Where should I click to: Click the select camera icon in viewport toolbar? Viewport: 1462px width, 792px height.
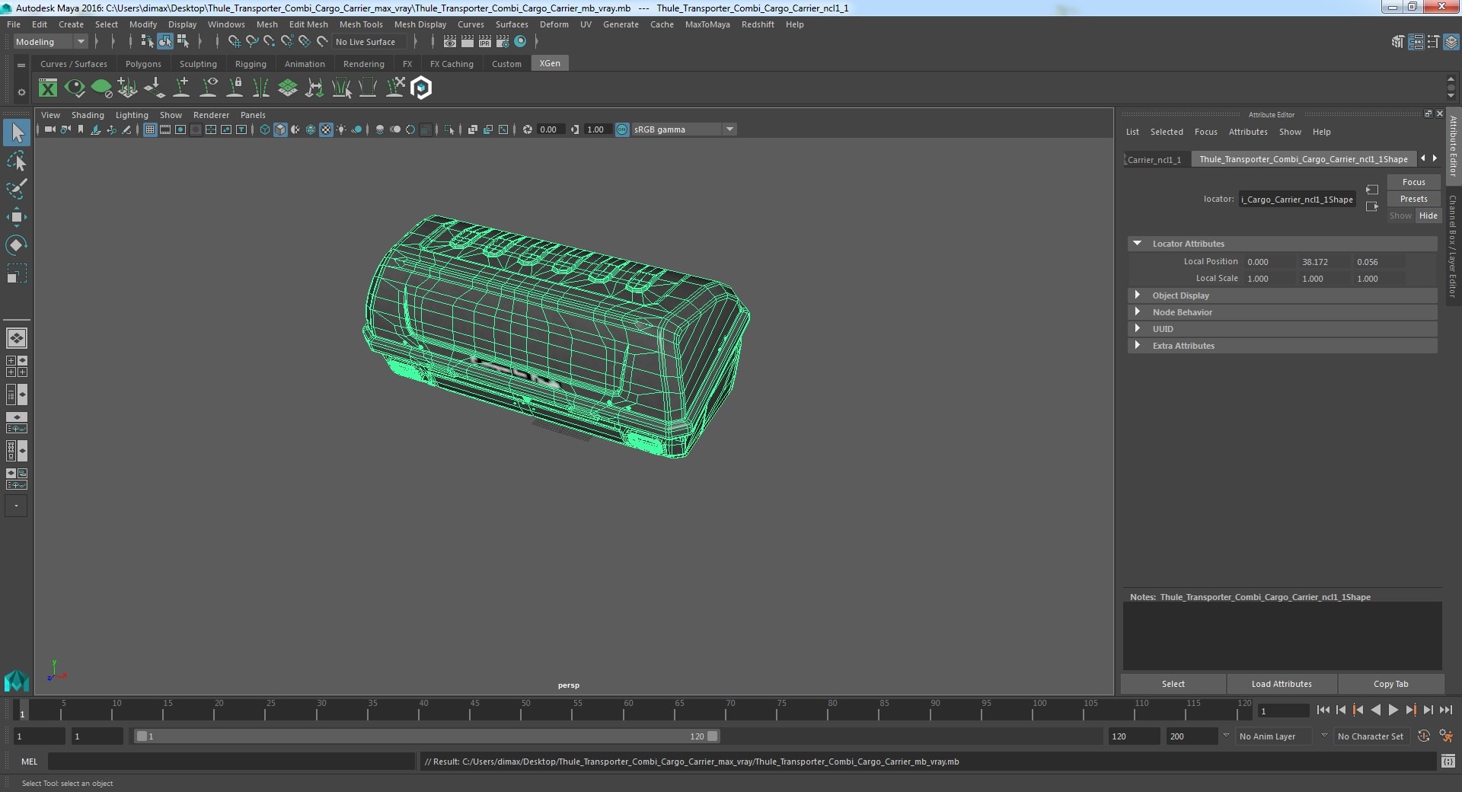tap(49, 129)
